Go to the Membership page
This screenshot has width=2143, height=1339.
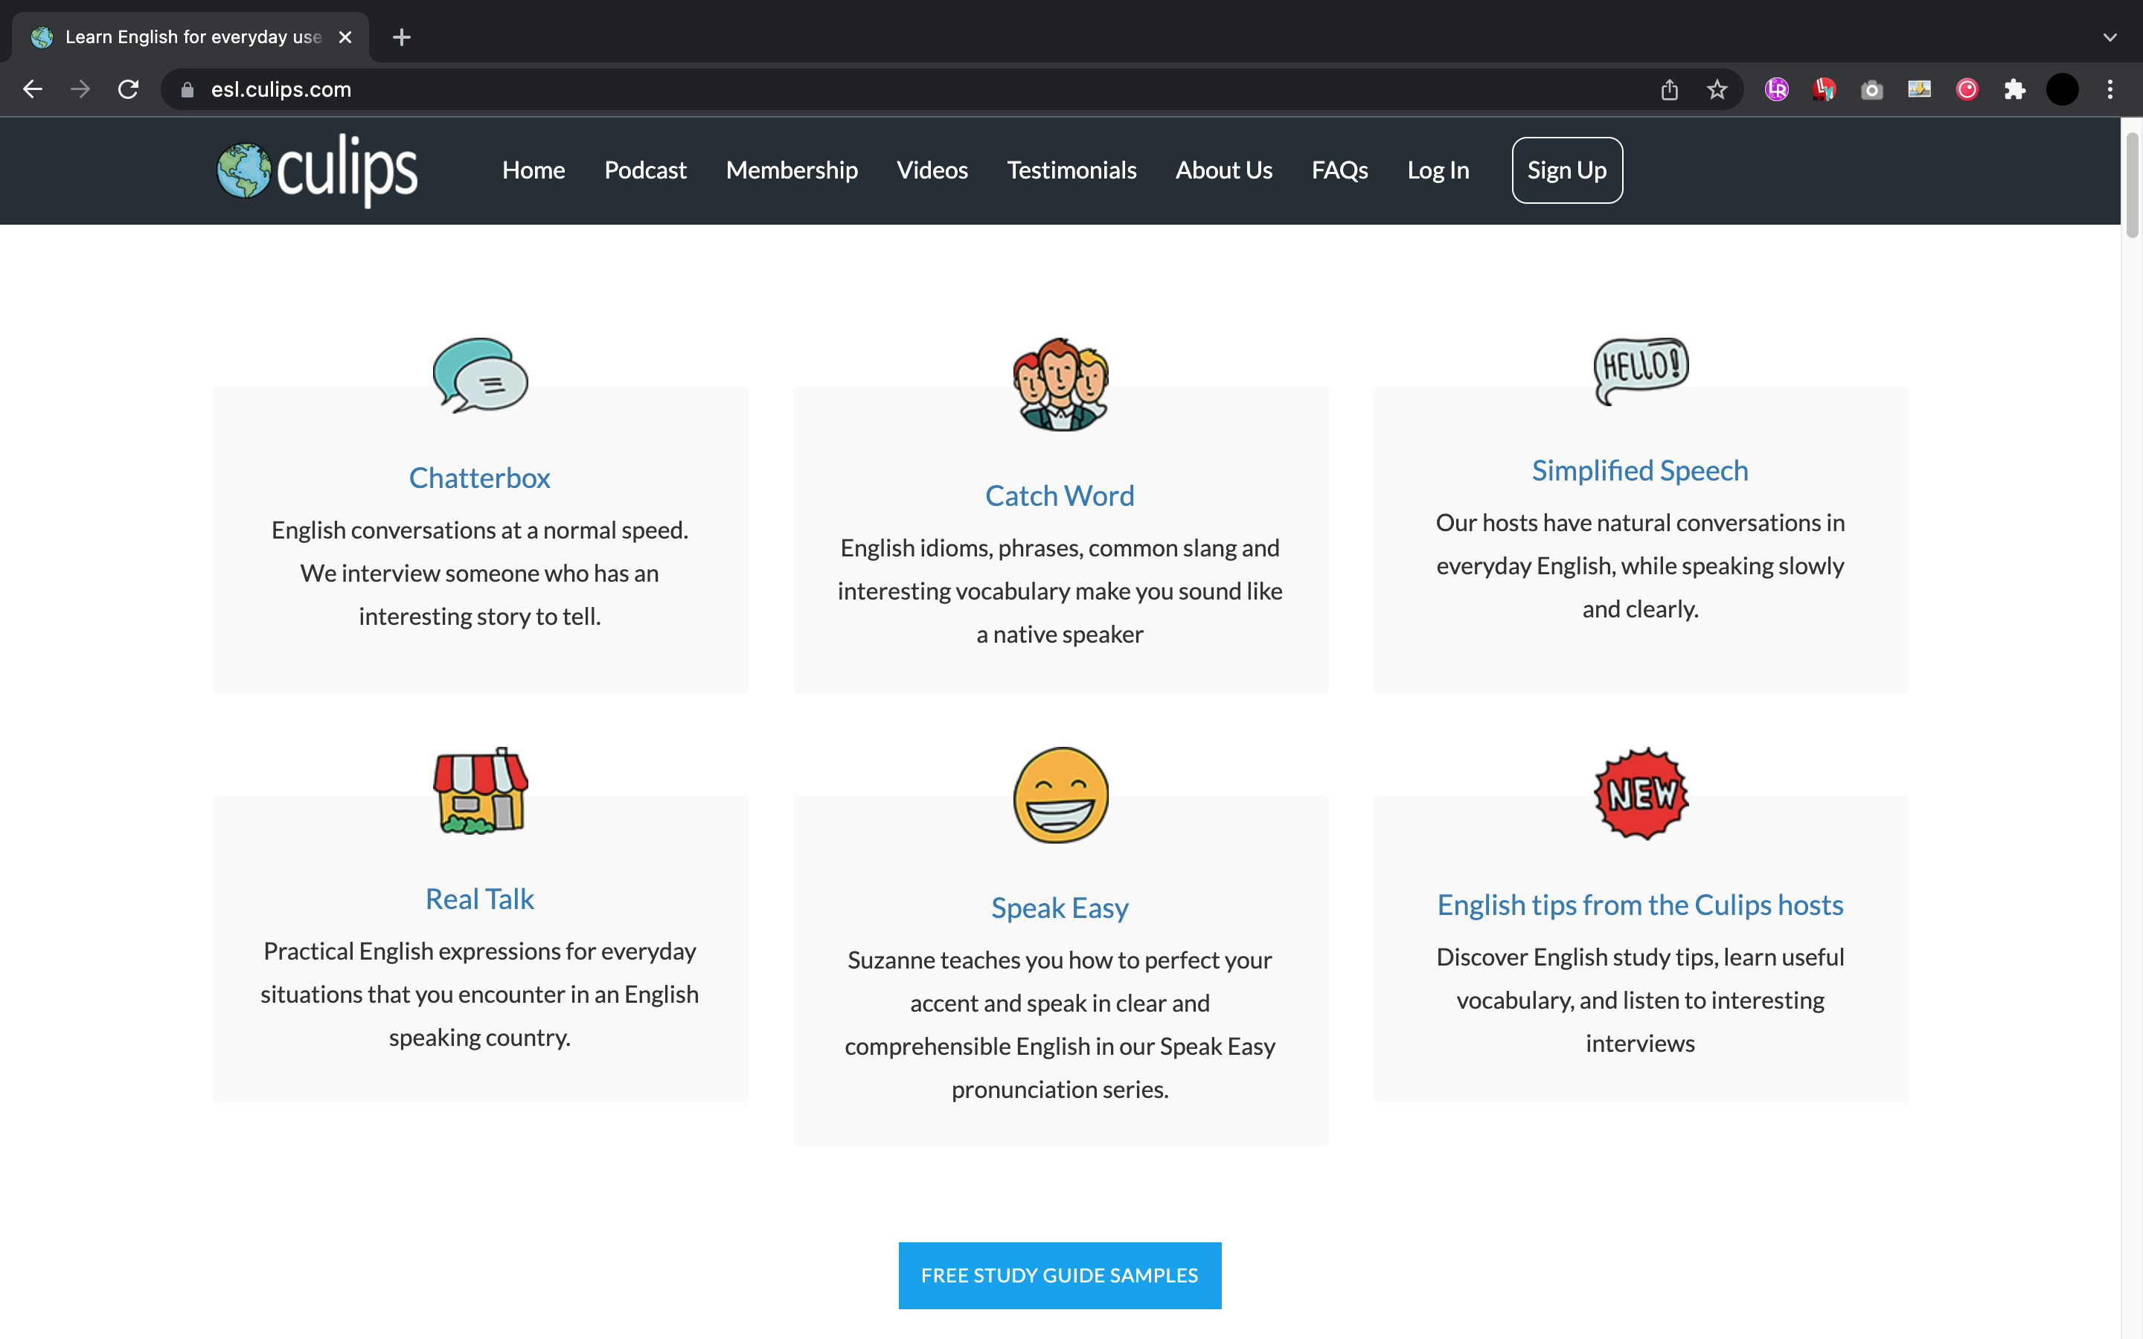pos(791,170)
